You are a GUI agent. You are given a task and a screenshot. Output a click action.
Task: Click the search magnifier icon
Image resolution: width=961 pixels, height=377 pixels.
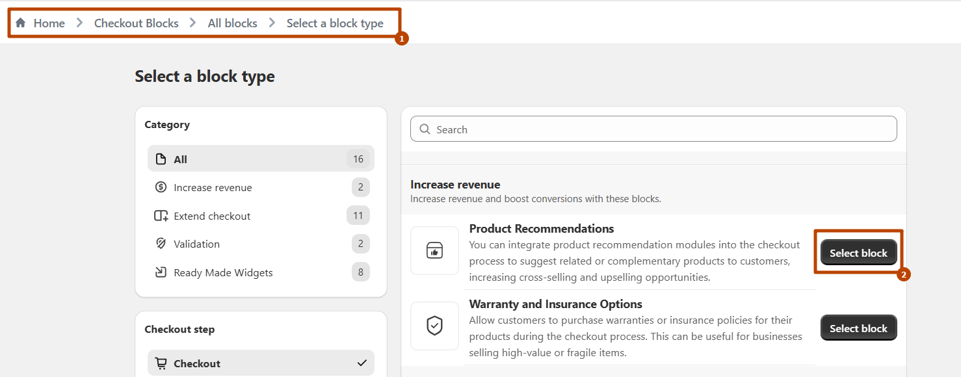425,129
